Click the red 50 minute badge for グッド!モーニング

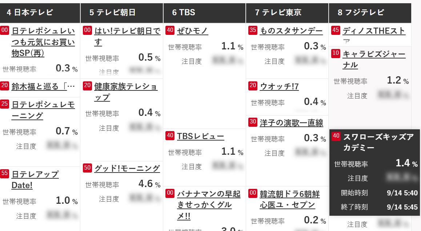coord(87,168)
